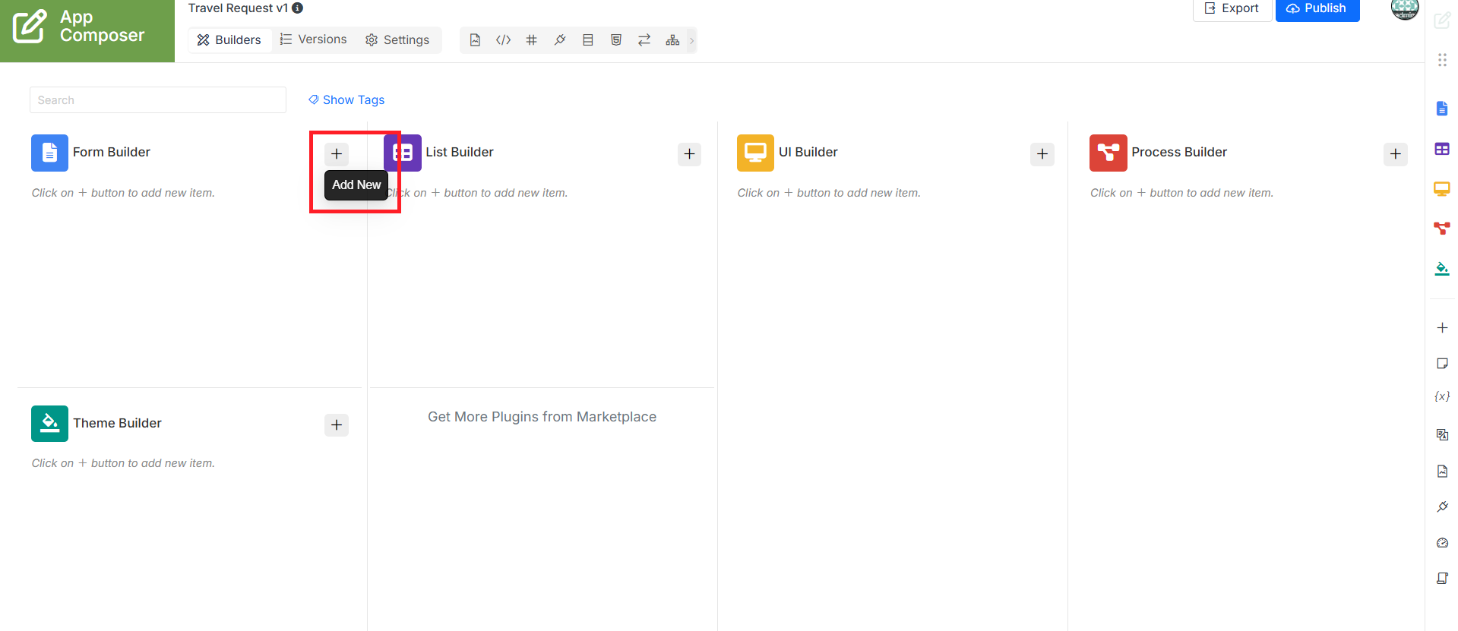
Task: Open Get More Plugins from Marketplace
Action: [542, 417]
